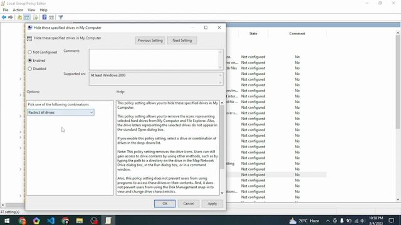
Task: Click the taskbar icon left of VS Code
Action: coord(36,221)
